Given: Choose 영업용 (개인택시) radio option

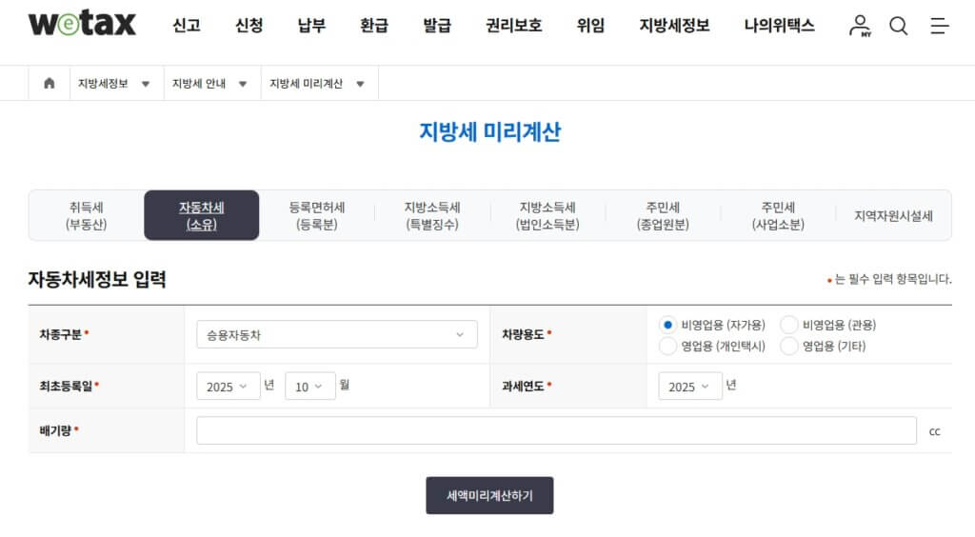Looking at the screenshot, I should pos(667,346).
